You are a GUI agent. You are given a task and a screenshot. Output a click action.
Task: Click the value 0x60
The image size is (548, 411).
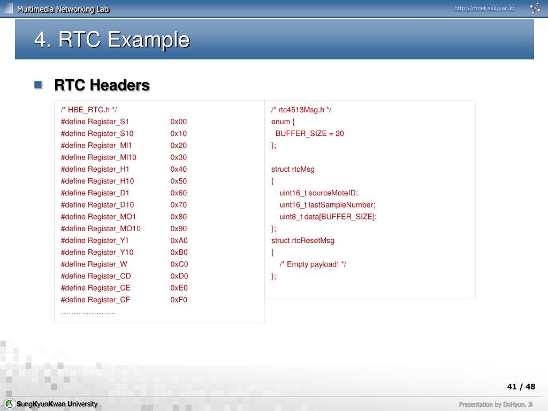pyautogui.click(x=179, y=193)
